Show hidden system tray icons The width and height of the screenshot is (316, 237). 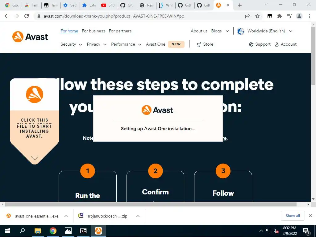click(261, 231)
